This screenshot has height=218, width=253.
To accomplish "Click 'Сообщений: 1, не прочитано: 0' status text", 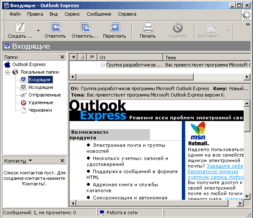I will click(39, 212).
